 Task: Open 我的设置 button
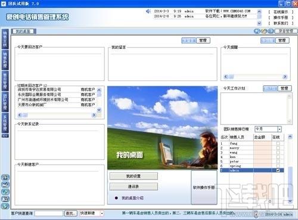(134, 176)
